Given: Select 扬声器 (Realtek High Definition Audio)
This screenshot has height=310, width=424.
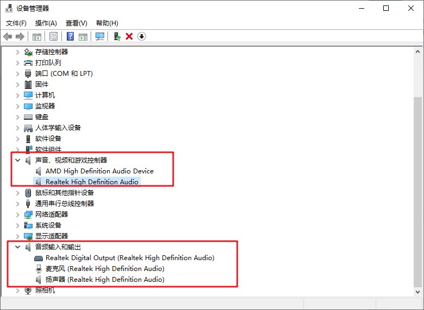Looking at the screenshot, I should (105, 280).
